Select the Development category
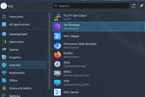The height and width of the screenshot is (97, 145). tap(23, 34)
